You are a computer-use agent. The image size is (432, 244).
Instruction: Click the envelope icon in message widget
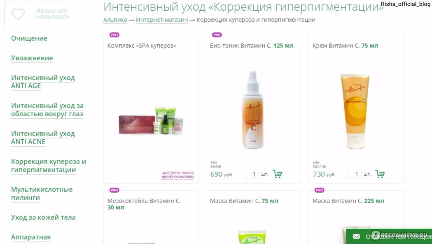(x=357, y=237)
